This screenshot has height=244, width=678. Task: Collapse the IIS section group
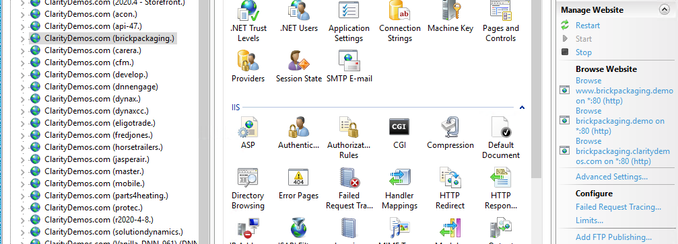pyautogui.click(x=522, y=107)
